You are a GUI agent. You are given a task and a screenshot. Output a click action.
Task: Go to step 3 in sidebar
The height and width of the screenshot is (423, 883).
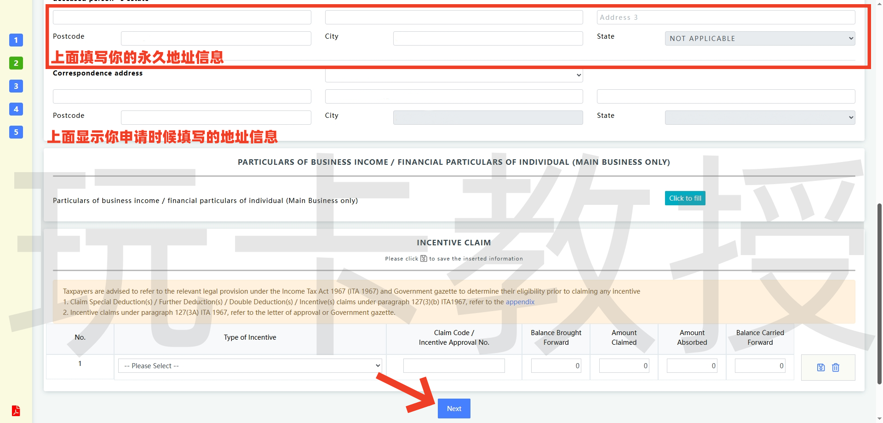point(16,86)
